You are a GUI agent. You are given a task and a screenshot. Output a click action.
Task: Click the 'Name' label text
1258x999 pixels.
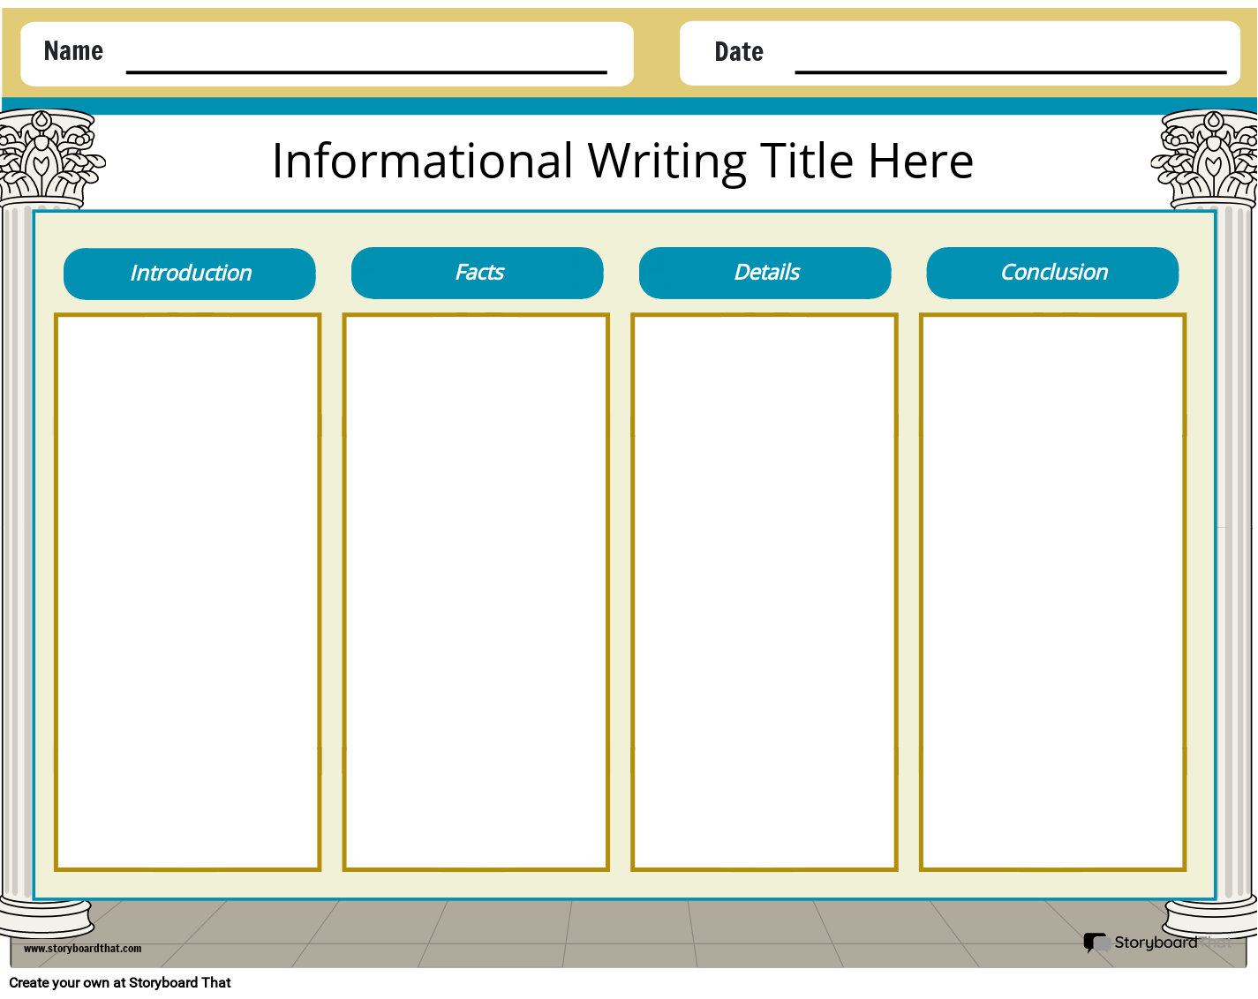tap(73, 51)
